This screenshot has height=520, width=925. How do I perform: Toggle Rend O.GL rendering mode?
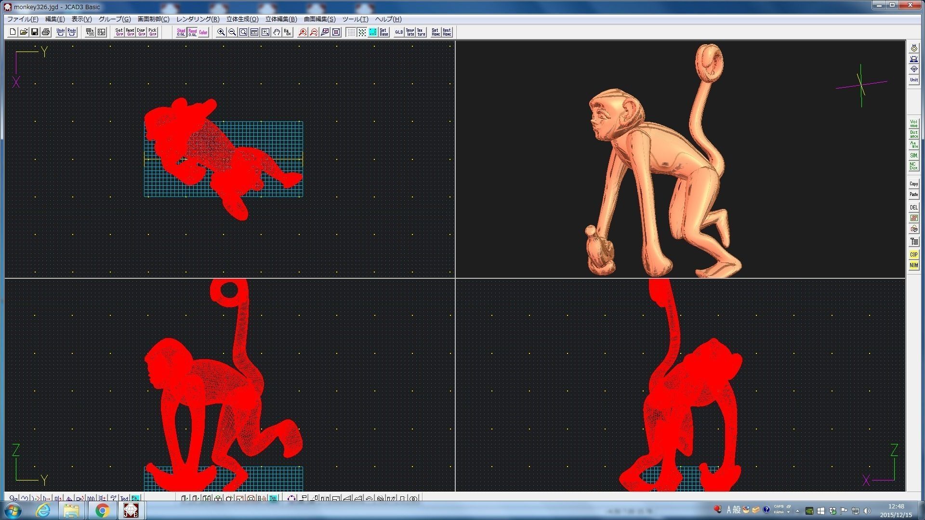192,32
